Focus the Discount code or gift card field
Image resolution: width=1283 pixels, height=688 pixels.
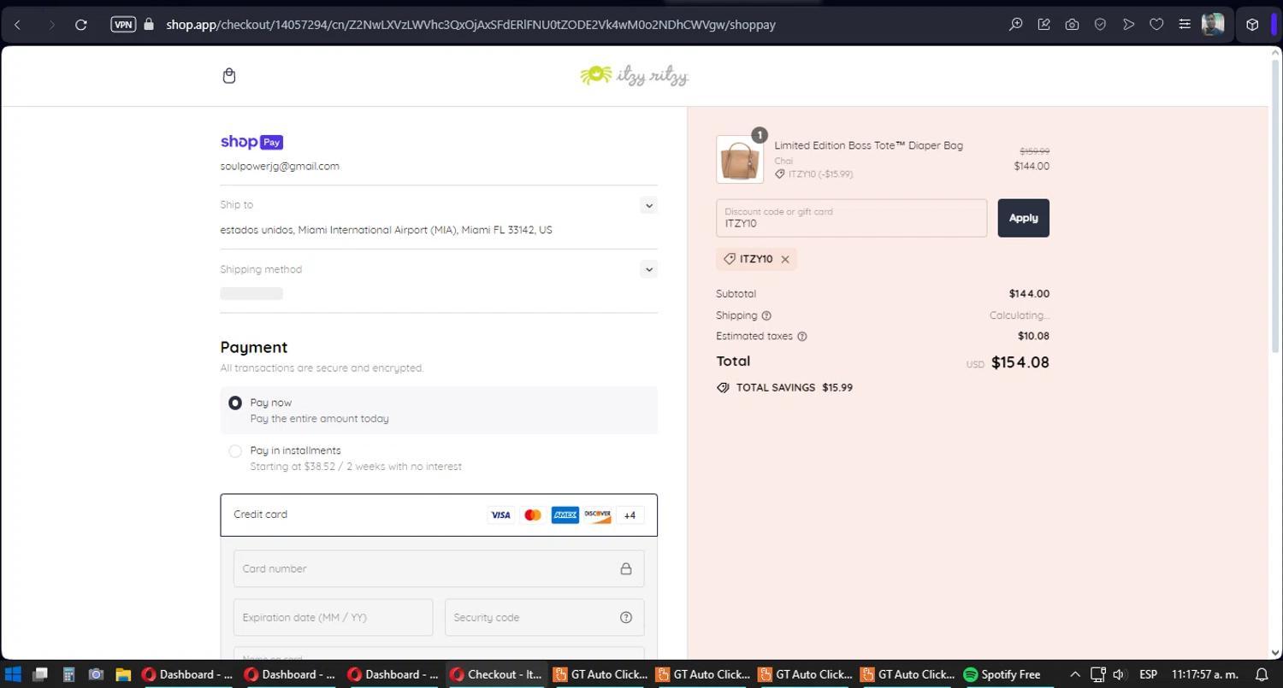(x=851, y=218)
